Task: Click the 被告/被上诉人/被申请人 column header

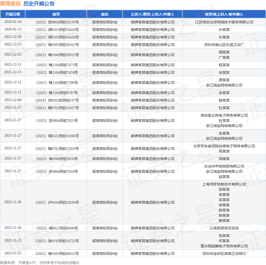Action: 224,14
